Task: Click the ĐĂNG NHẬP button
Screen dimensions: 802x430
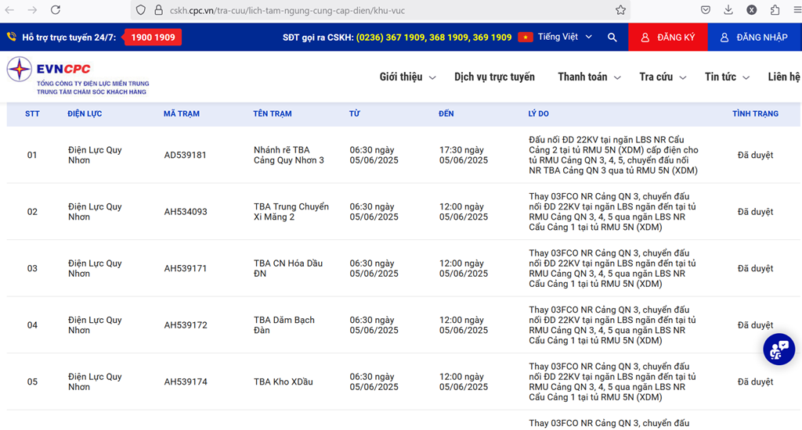Action: pos(754,38)
